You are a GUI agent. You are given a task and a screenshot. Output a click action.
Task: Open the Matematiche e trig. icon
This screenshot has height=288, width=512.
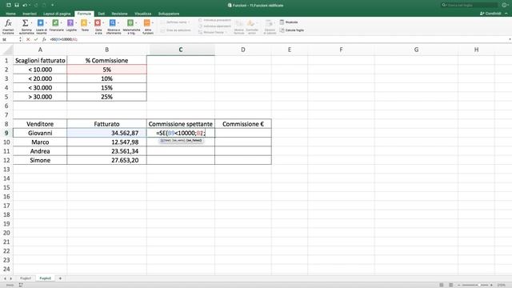(130, 23)
